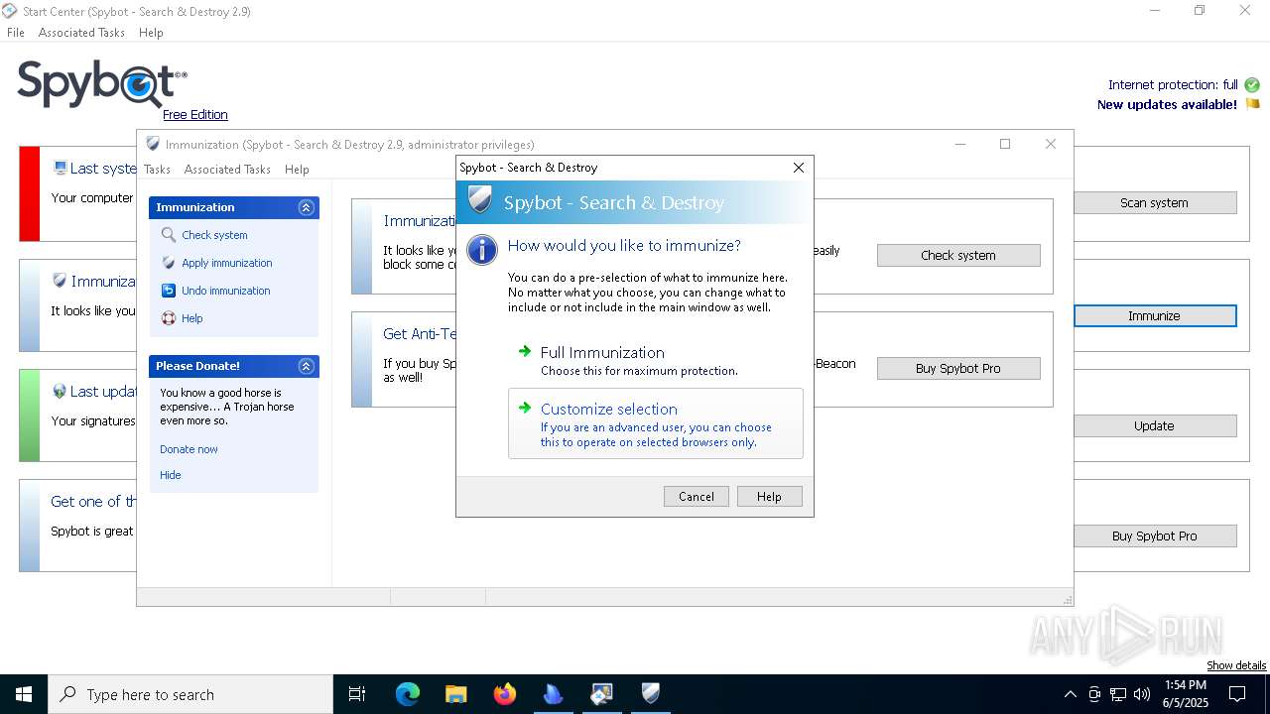Open Associated Tasks menu in Start Center

(x=81, y=33)
